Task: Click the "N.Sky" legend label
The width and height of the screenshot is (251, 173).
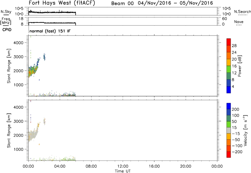Action: (x=6, y=12)
